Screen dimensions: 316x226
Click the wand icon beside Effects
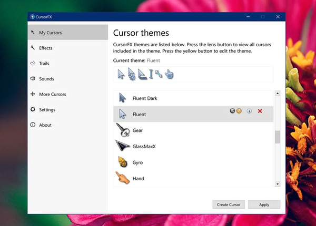33,48
